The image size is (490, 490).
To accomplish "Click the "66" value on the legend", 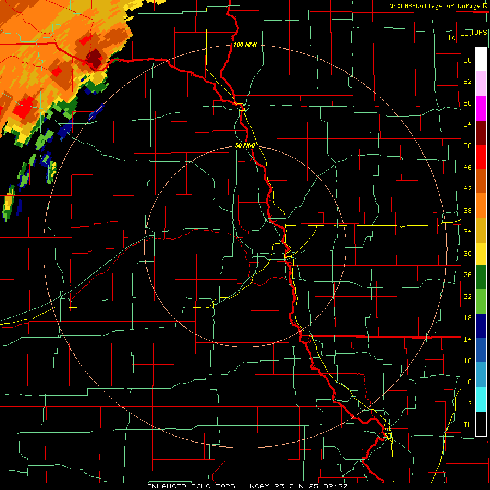I will coord(468,60).
